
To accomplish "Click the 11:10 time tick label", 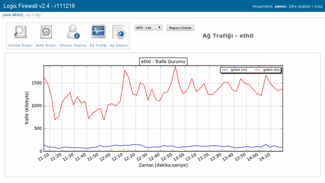I will point(43,157).
